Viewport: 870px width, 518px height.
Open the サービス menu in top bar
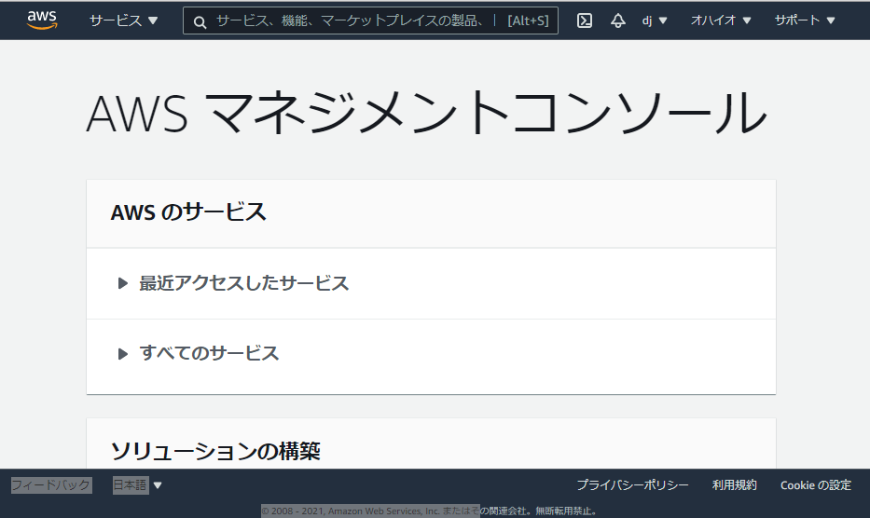pos(124,20)
